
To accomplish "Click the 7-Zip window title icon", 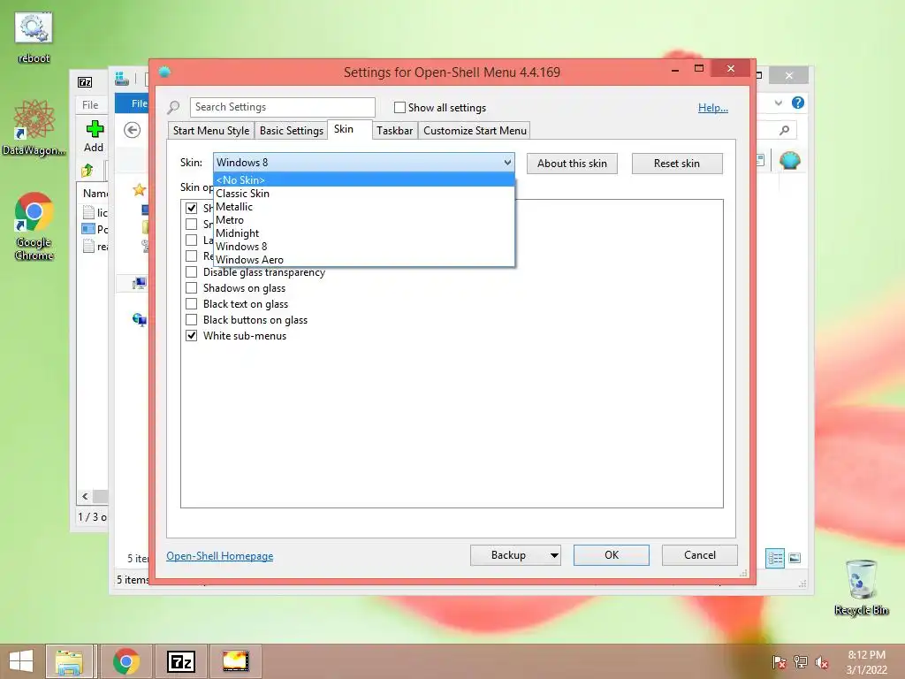I will [x=85, y=82].
